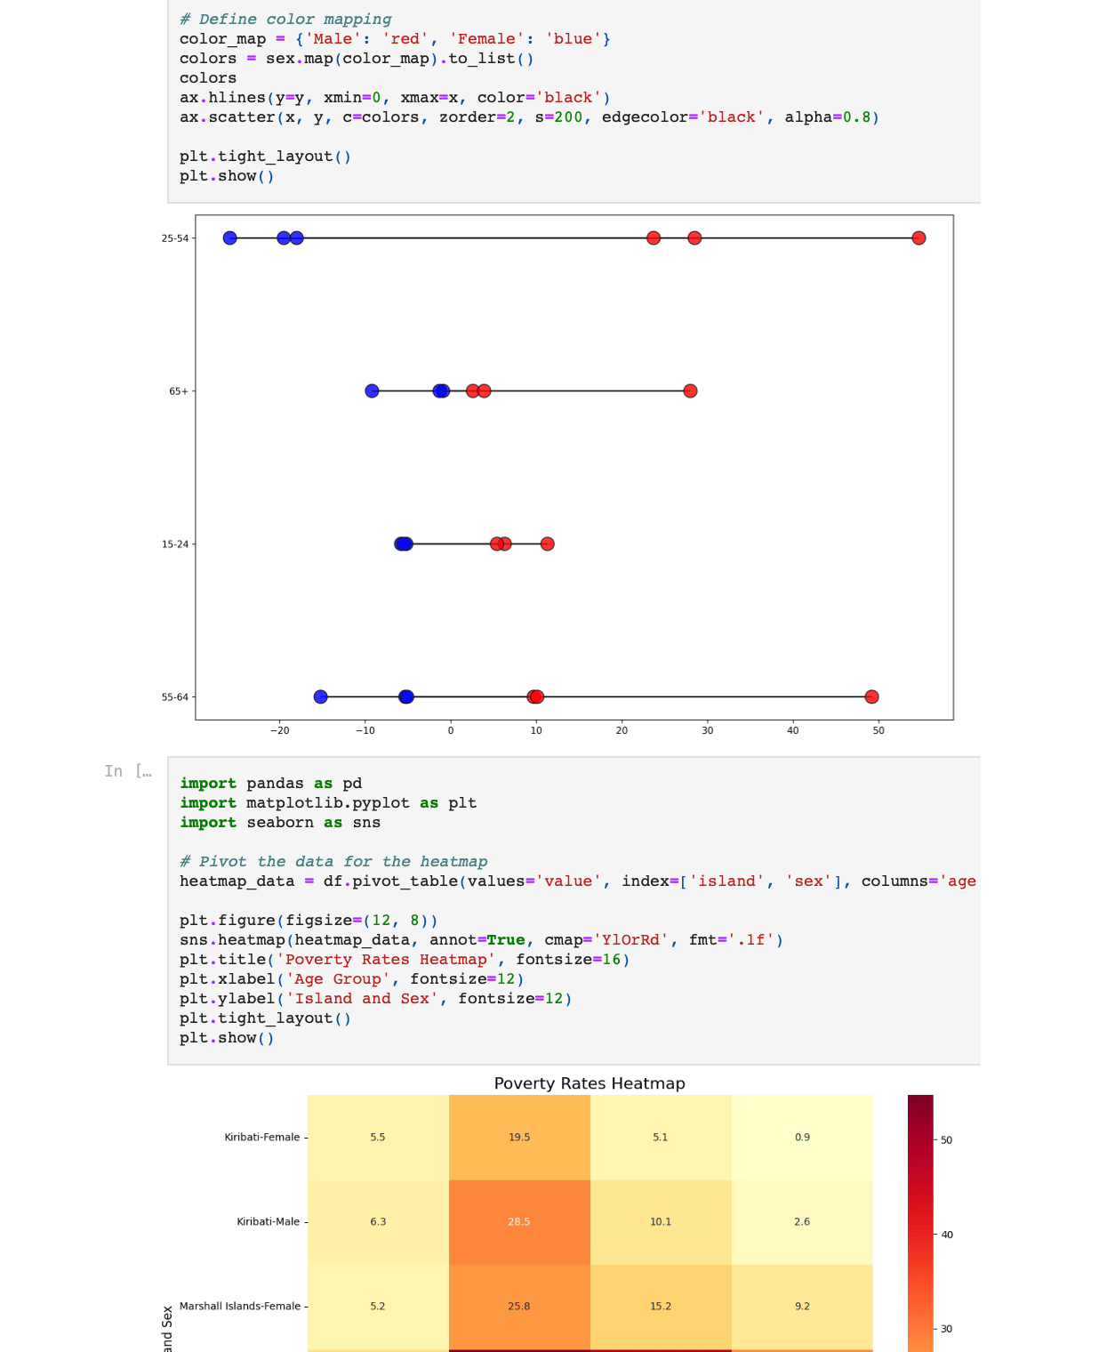Click the heatmap cell showing 15.2
The image size is (1115, 1352).
point(661,1307)
